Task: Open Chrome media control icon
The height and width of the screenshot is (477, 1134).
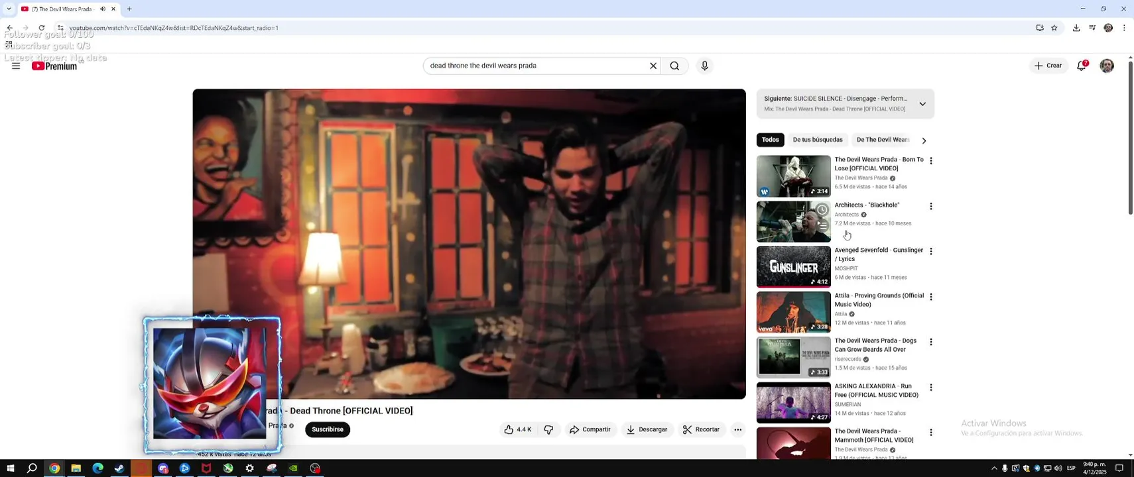Action: coord(1092,28)
